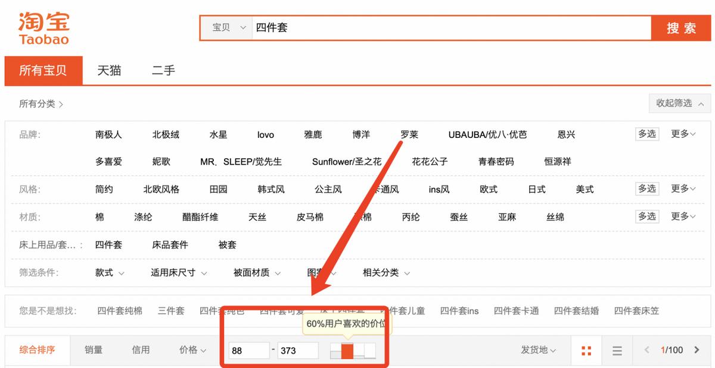The image size is (715, 368).
Task: Open the 款式 dropdown
Action: 108,273
